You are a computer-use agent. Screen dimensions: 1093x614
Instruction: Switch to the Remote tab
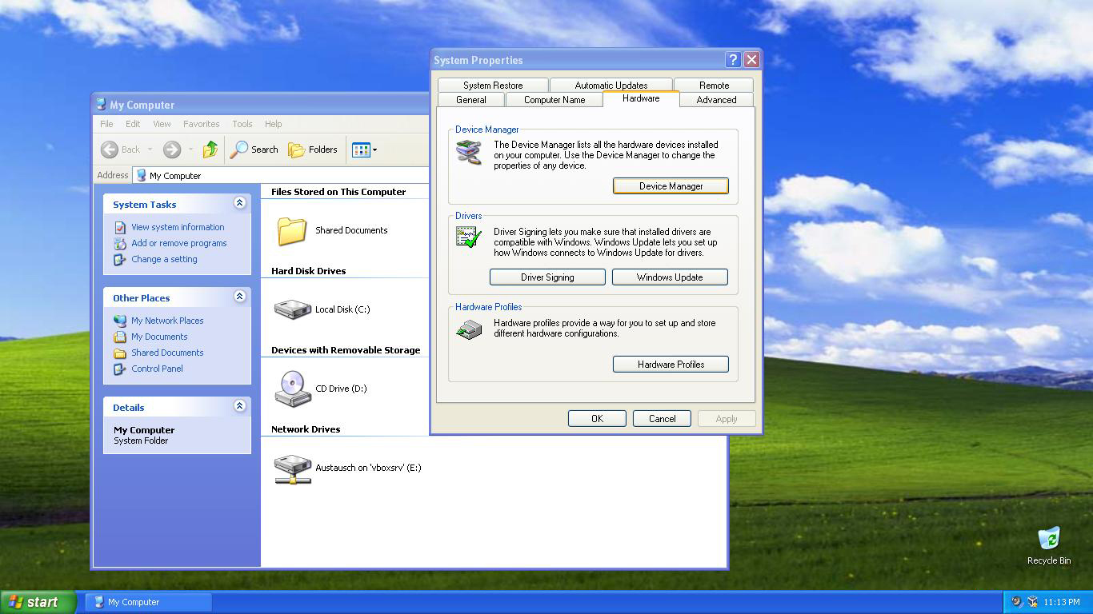point(714,85)
